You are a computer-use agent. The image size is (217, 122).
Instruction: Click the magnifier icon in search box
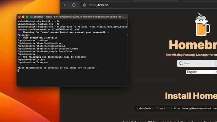181,63
